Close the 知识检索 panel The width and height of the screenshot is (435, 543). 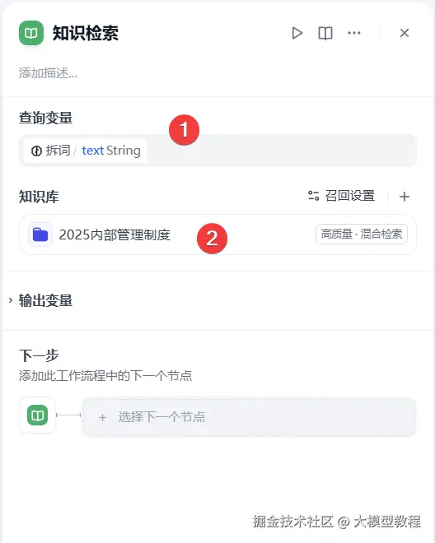[x=405, y=33]
